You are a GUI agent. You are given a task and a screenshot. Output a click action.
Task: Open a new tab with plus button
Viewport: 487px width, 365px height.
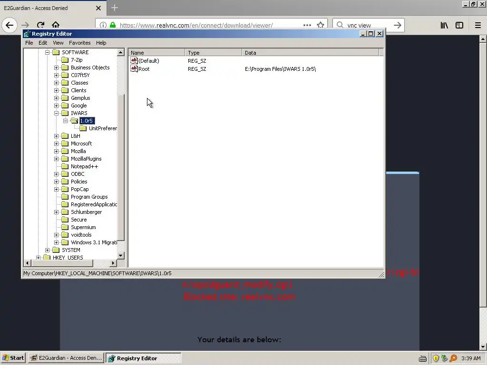point(114,8)
